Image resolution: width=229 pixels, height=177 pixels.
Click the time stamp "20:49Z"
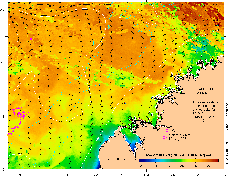(202, 93)
